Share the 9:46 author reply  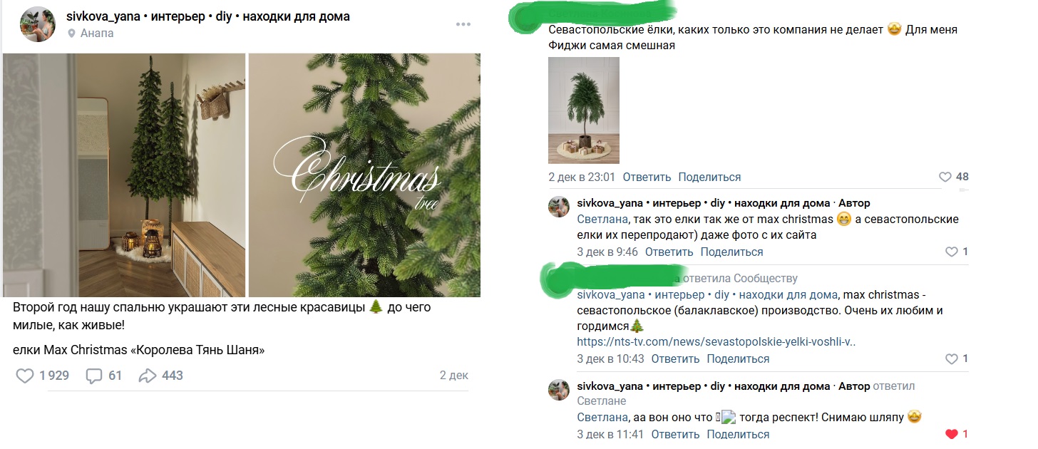pos(731,252)
